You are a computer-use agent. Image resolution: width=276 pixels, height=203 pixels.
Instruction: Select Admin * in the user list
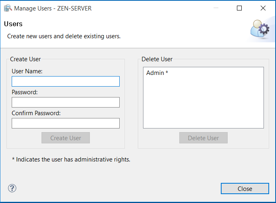157,73
